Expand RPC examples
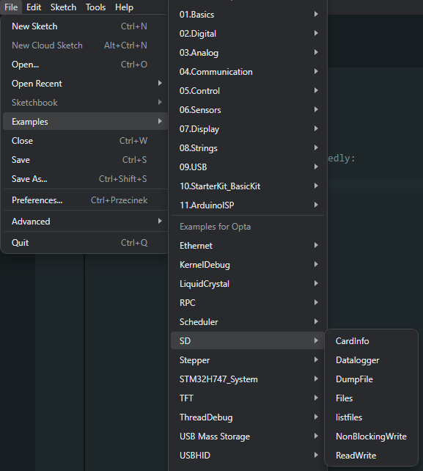The width and height of the screenshot is (423, 471). point(248,303)
